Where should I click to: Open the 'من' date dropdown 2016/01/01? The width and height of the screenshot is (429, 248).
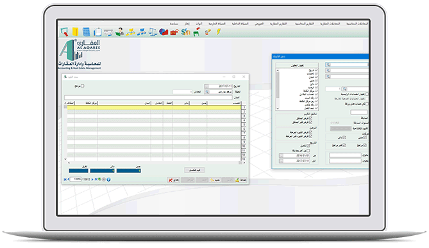pos(281,155)
